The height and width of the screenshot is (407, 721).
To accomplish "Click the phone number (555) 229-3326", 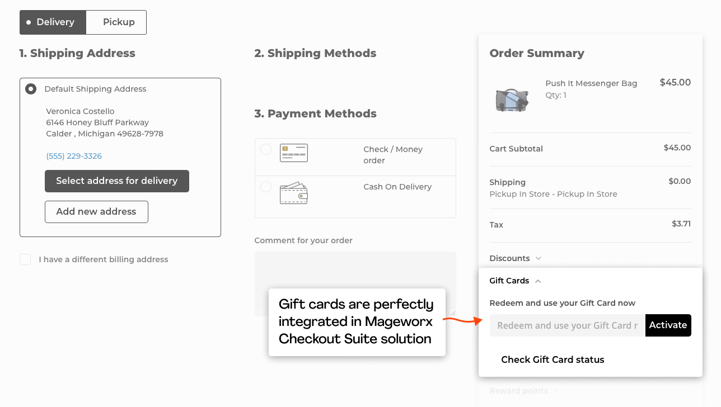I will [x=74, y=156].
